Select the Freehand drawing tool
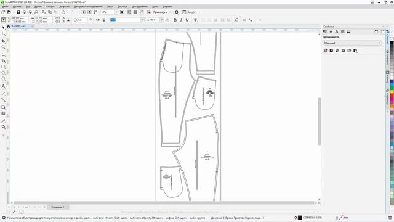Image resolution: width=394 pixels, height=222 pixels. pos(4,55)
